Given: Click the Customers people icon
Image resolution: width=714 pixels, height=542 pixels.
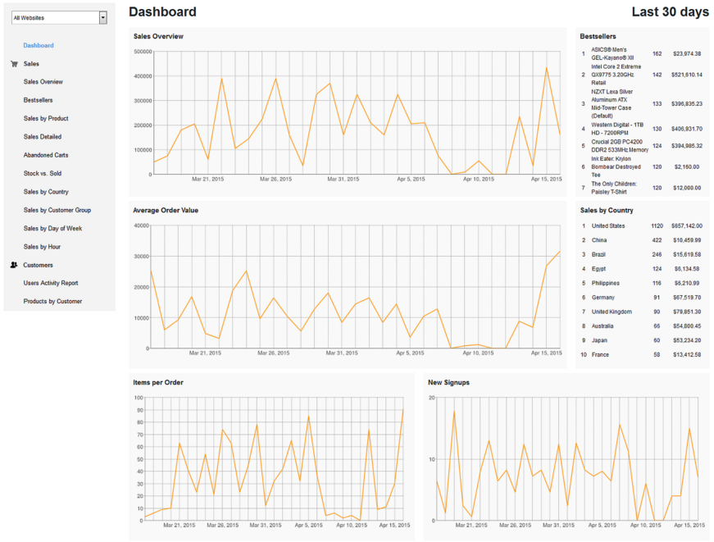Looking at the screenshot, I should pos(14,265).
